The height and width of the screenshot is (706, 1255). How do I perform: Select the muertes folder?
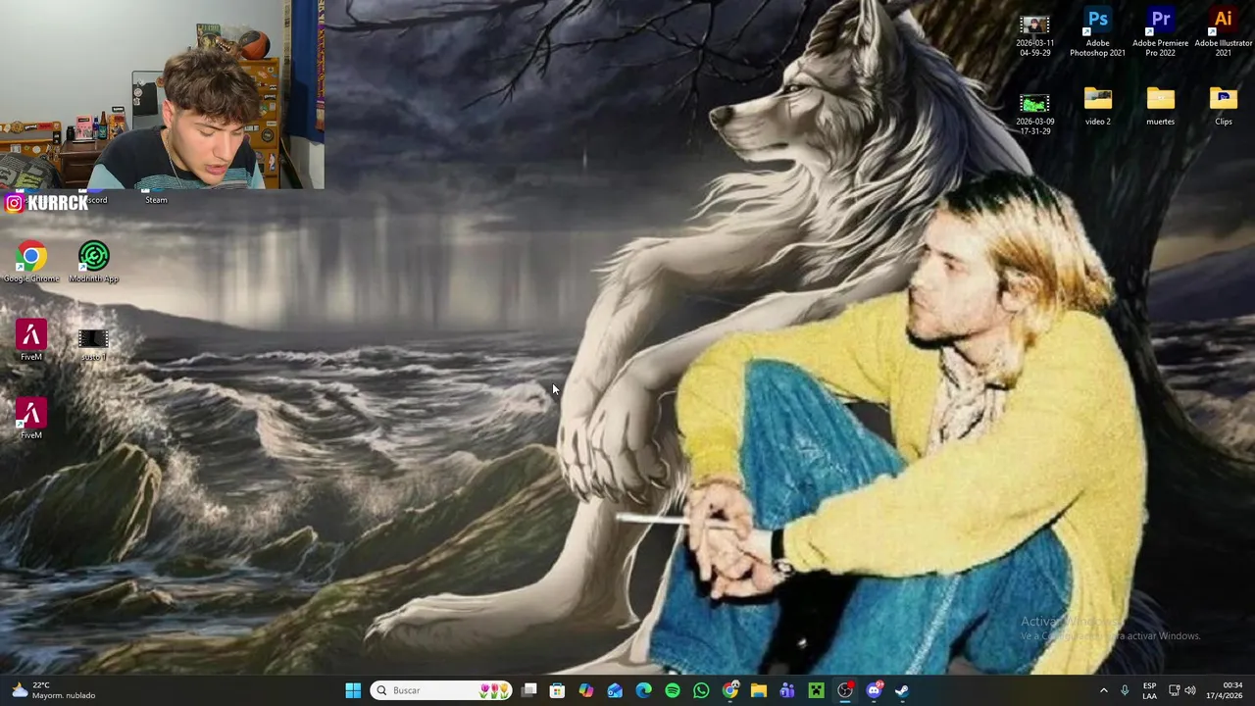[x=1160, y=106]
